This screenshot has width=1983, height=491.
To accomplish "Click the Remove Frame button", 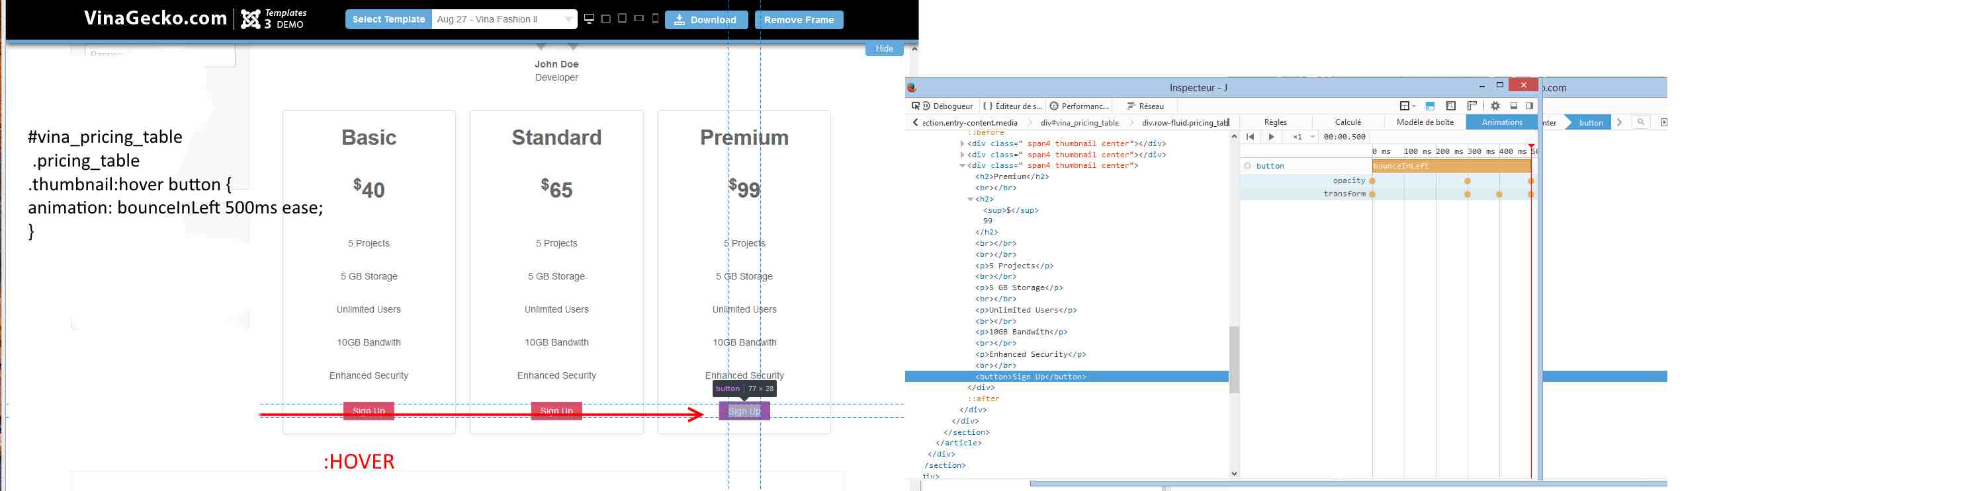I will [x=798, y=19].
